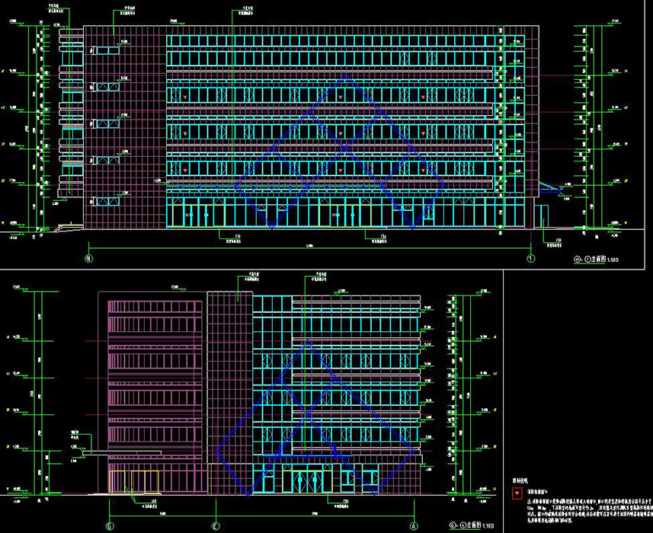Click top apex of upper elevation's blue diamond
The height and width of the screenshot is (533, 653).
(347, 77)
